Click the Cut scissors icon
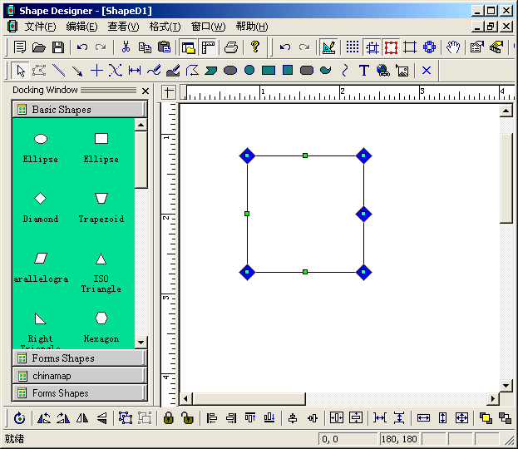 coord(126,47)
